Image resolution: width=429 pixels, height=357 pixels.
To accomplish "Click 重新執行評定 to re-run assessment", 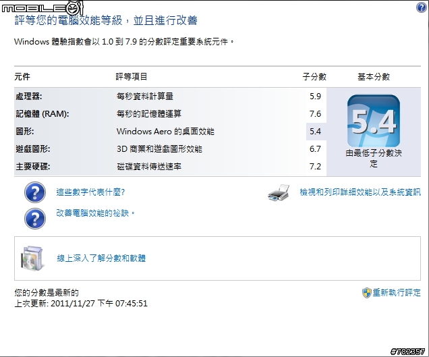I will 397,293.
